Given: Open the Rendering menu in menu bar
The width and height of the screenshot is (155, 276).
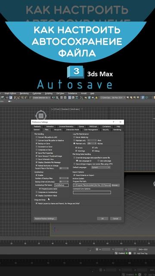Looking at the screenshot, I should [x=24, y=93].
